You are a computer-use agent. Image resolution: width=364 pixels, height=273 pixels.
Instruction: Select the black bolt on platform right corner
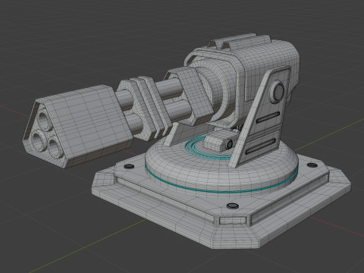pos(312,165)
